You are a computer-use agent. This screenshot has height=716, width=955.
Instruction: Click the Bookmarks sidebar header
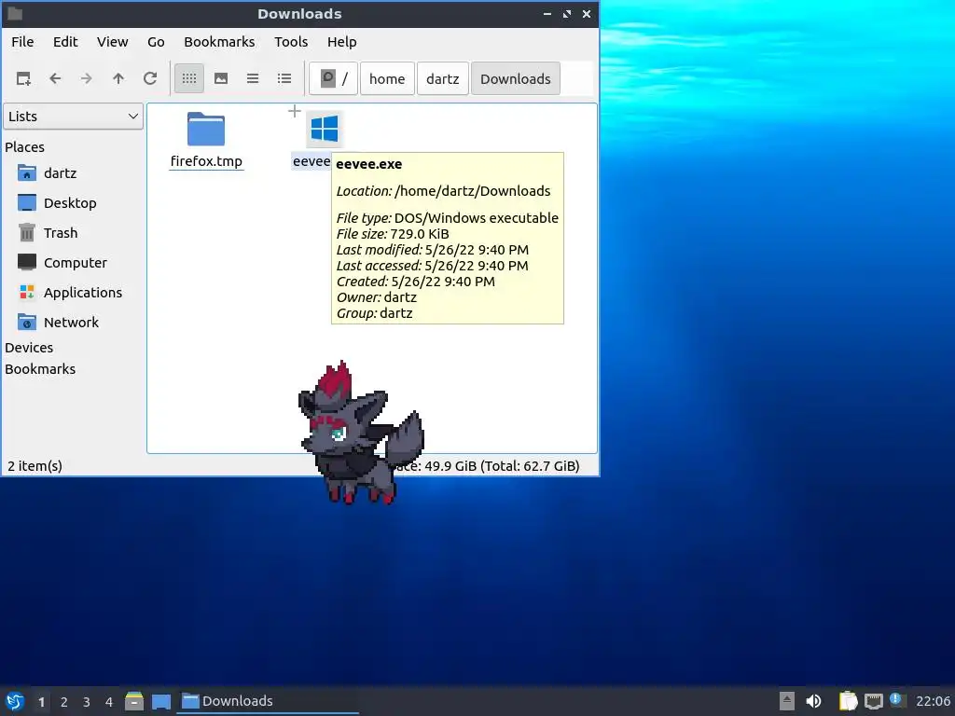[40, 369]
